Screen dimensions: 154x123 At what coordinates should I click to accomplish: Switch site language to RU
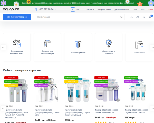click(73, 9)
